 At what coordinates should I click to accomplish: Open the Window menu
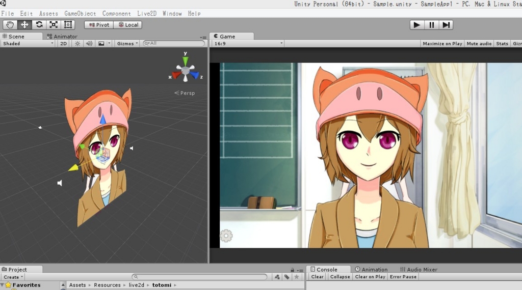[x=172, y=14]
